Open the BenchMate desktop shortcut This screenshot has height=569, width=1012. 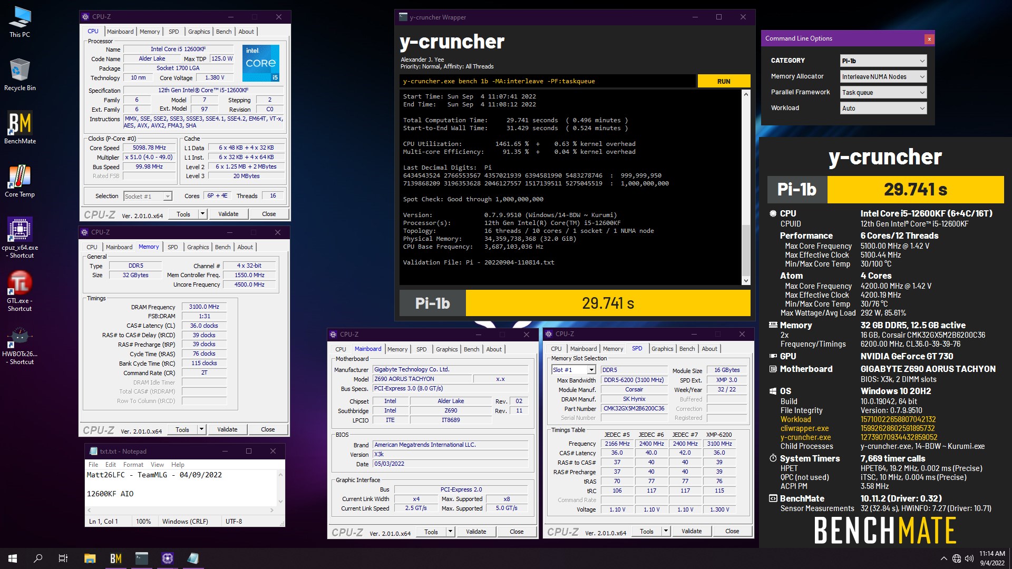[20, 127]
